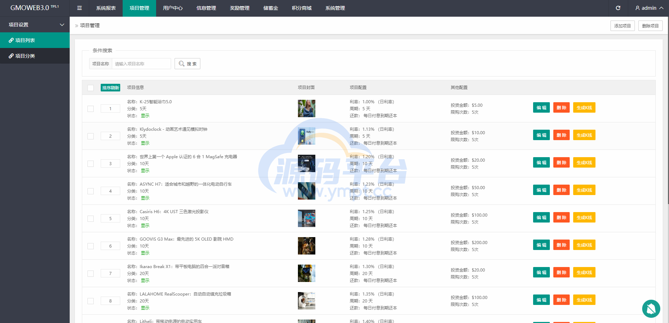Check the K-25智能浴巾5.0 row checkbox
The image size is (669, 323).
coord(91,109)
